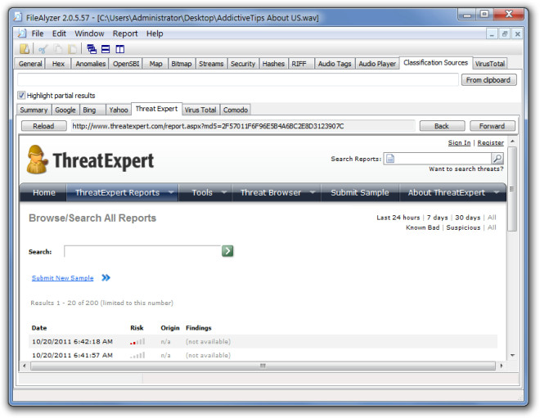The width and height of the screenshot is (540, 418).
Task: Click the Forward button
Action: (492, 126)
